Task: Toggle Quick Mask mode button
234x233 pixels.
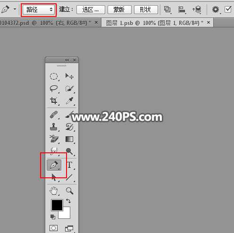Action: pos(54,228)
